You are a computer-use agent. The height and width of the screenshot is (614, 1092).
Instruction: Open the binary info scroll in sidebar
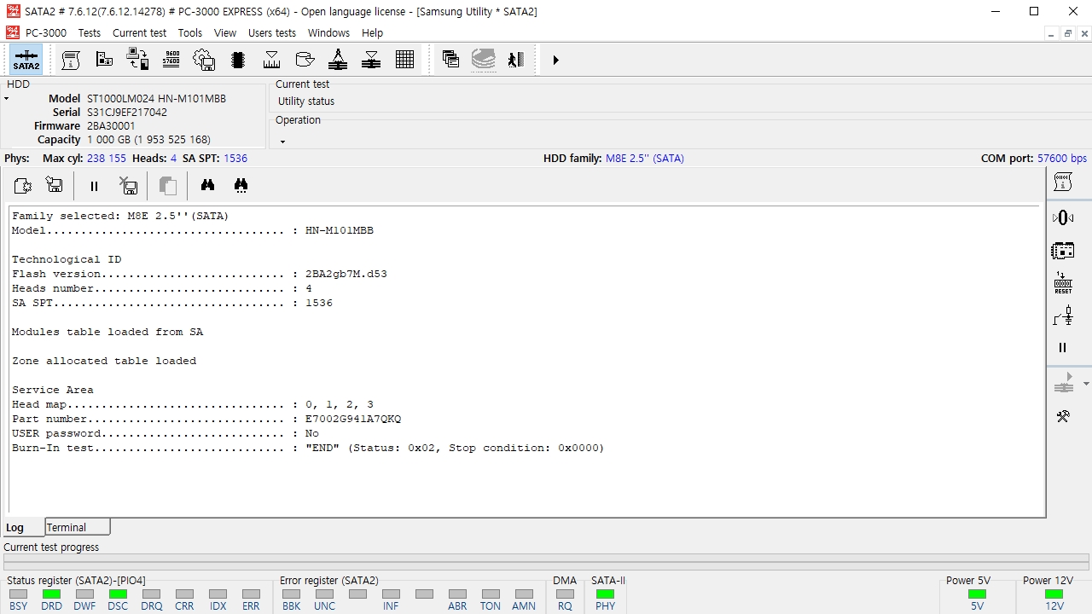(x=1062, y=182)
